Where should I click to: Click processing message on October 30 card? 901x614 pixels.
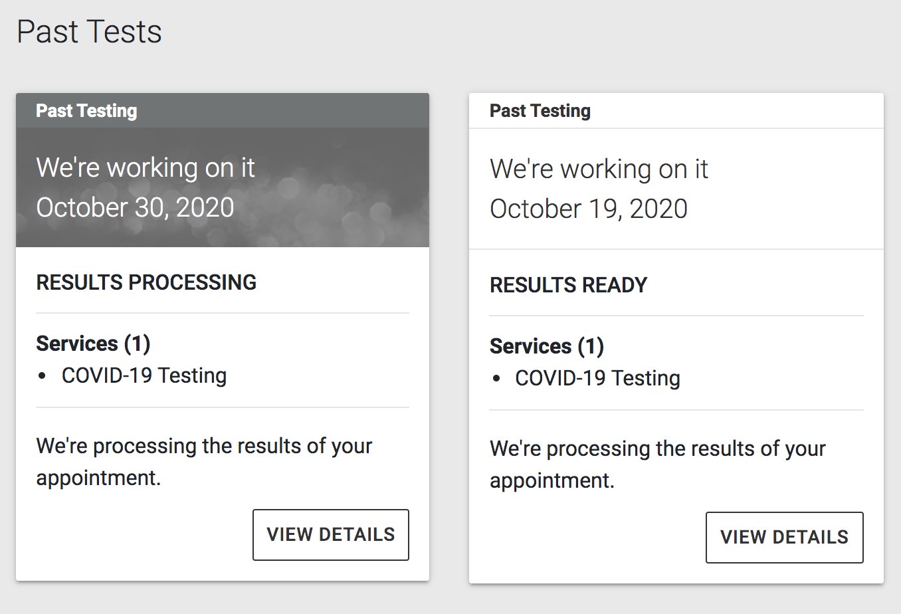pos(204,462)
